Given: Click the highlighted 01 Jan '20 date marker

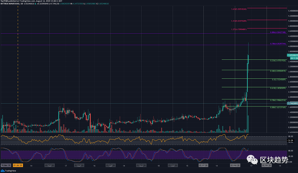Looking at the screenshot, I should click(18, 166).
